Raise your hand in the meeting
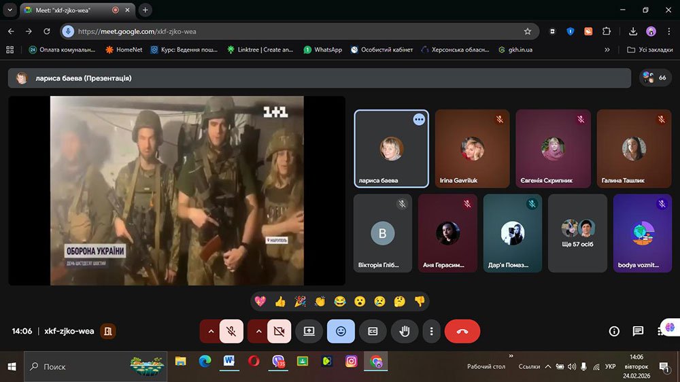 (x=405, y=331)
